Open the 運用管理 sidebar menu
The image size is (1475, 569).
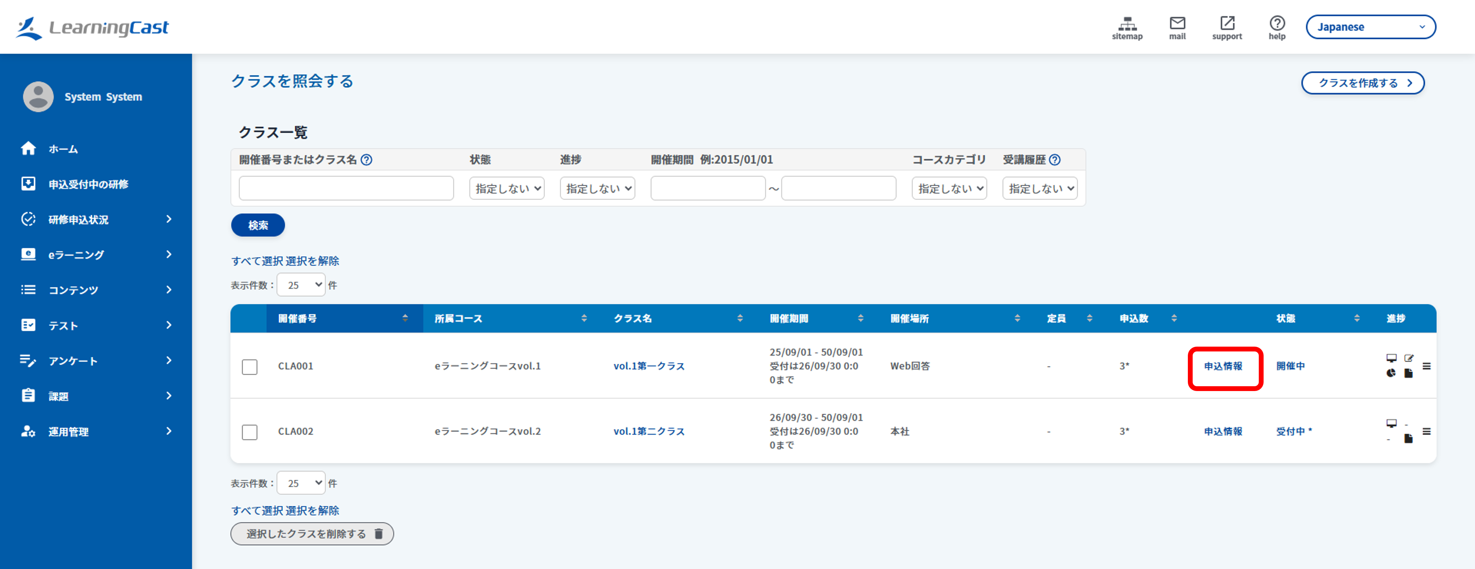click(x=96, y=432)
